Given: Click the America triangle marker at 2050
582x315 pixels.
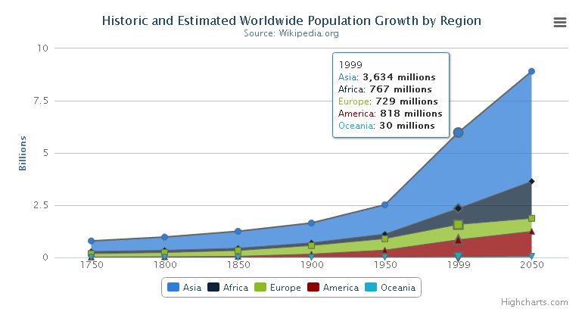Looking at the screenshot, I should [532, 231].
